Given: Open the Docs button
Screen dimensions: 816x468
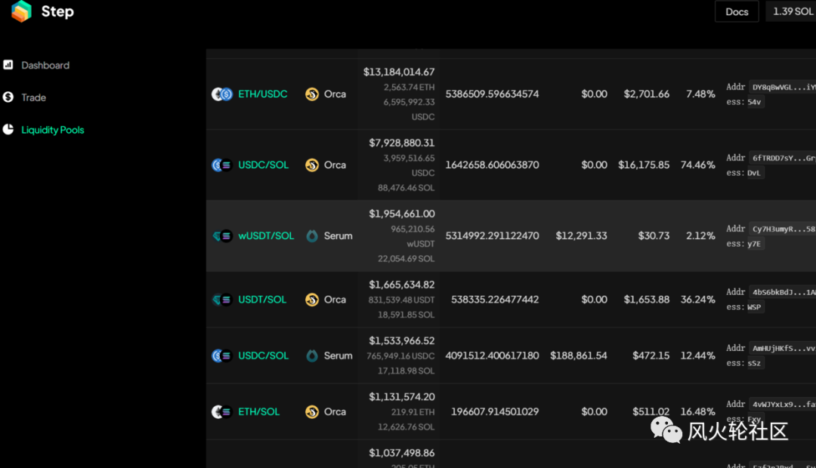Looking at the screenshot, I should 737,11.
